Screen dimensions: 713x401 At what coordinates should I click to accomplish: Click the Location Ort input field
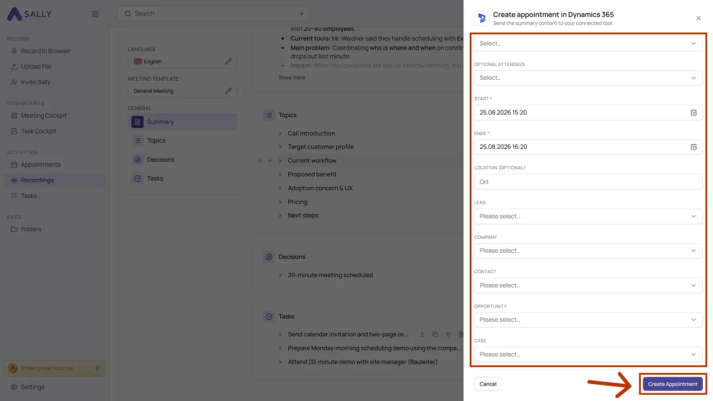pyautogui.click(x=588, y=182)
